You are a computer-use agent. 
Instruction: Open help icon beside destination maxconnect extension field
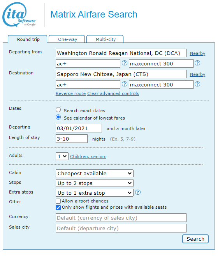(x=197, y=84)
